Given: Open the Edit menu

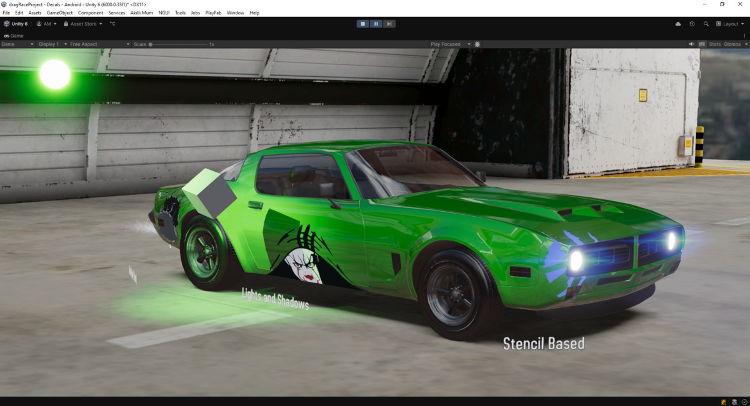Looking at the screenshot, I should (x=19, y=12).
